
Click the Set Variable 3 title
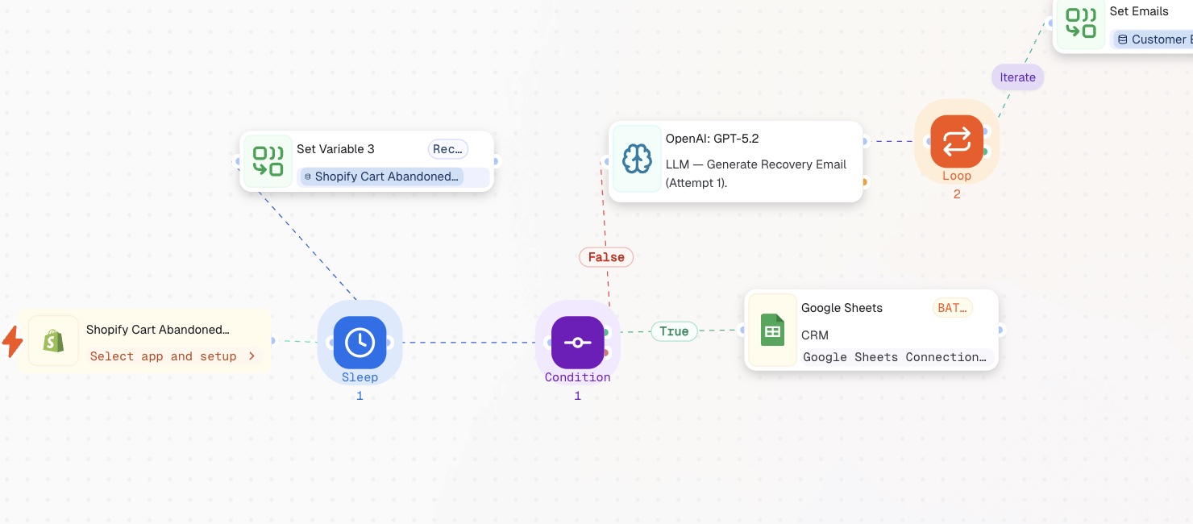335,149
